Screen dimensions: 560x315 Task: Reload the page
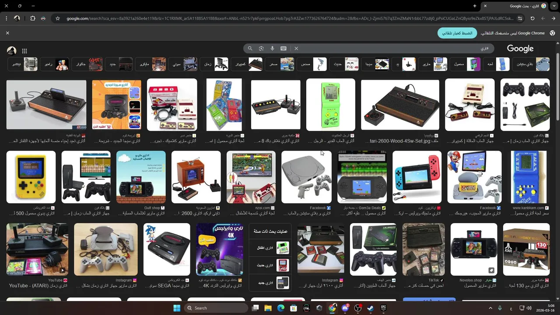coord(532,18)
